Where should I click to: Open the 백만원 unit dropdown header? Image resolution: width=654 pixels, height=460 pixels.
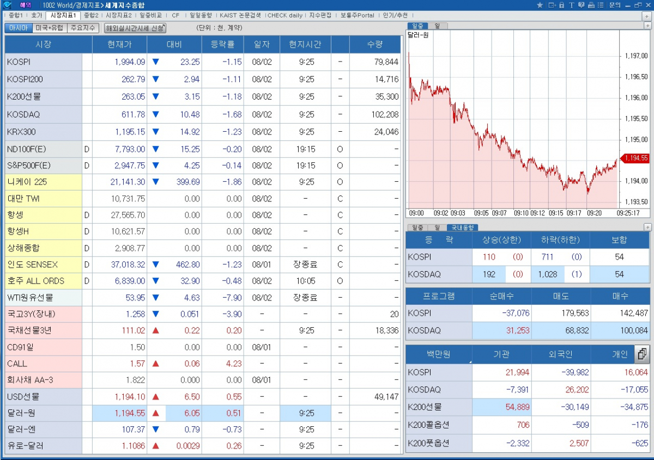tap(439, 355)
